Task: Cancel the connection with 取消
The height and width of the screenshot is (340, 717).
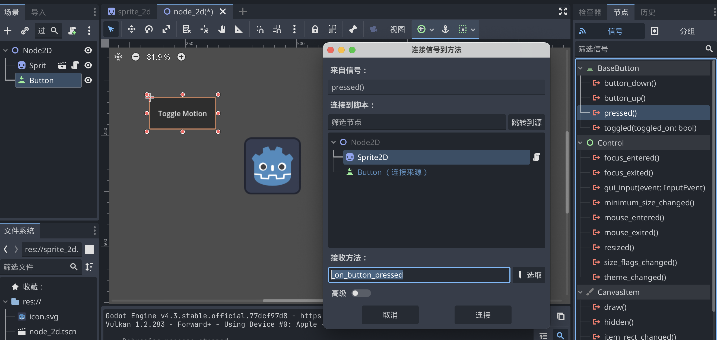Action: [x=390, y=315]
